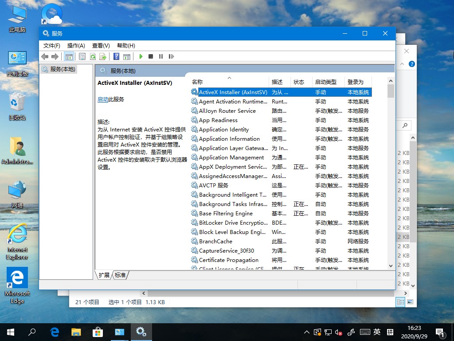Open properties of the selected service
Viewport: 454px width, 341px height.
[82, 56]
